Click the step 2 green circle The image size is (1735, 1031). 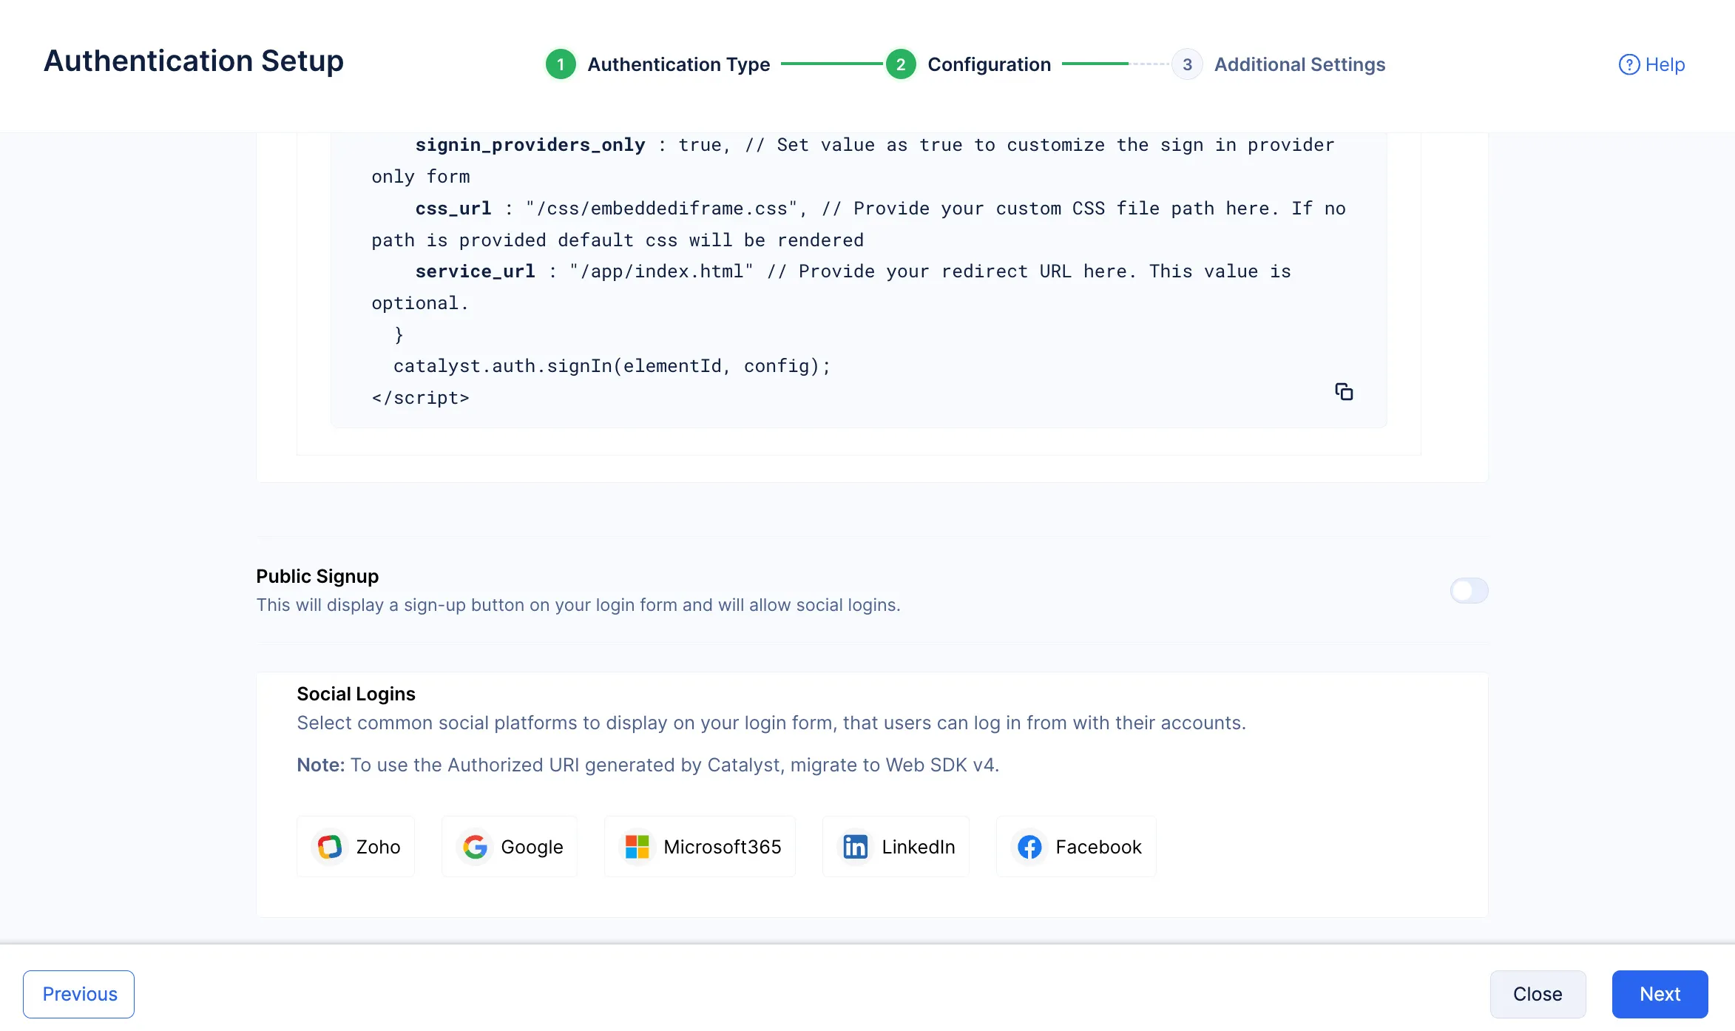tap(901, 65)
